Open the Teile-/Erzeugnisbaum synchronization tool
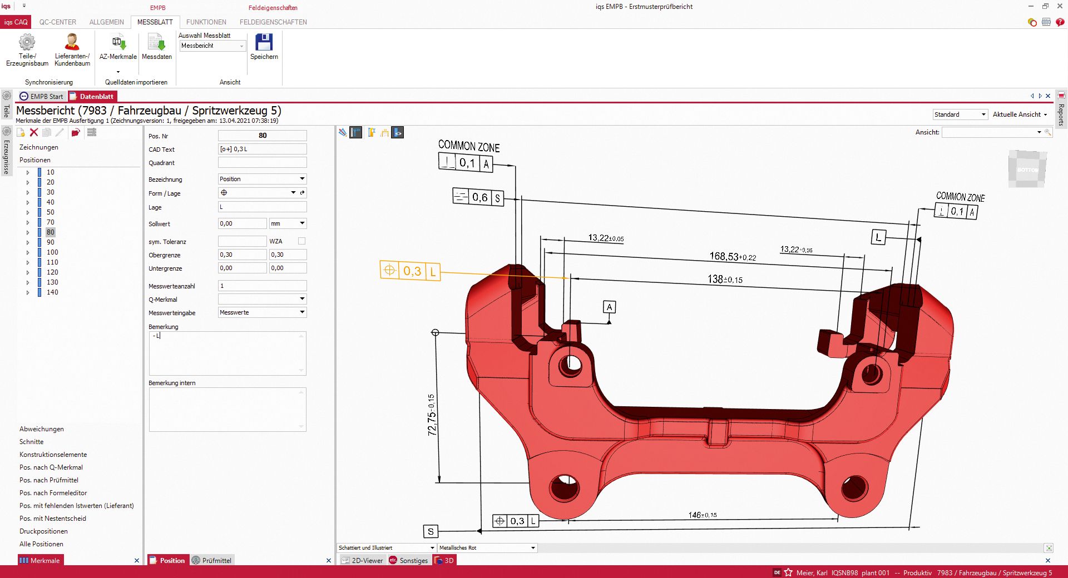 [x=26, y=50]
